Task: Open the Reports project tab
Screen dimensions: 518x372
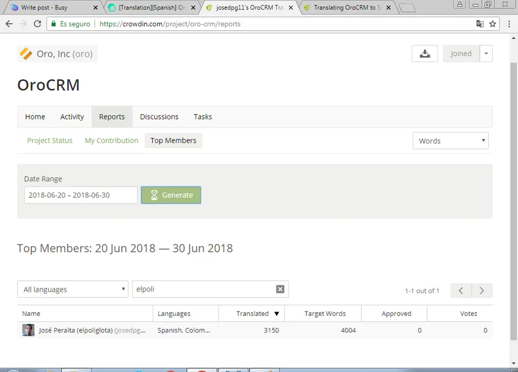Action: pyautogui.click(x=112, y=116)
